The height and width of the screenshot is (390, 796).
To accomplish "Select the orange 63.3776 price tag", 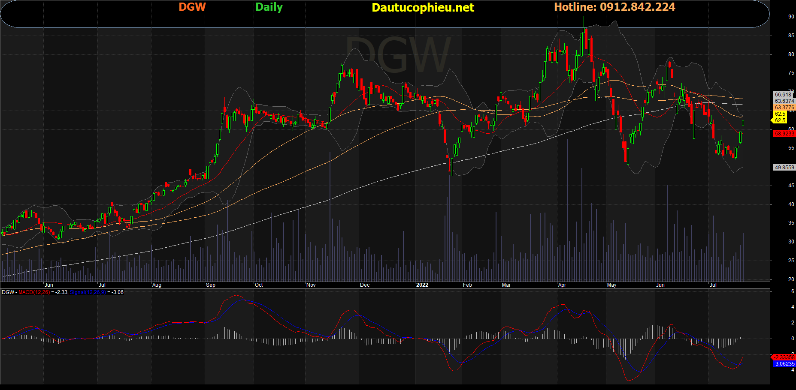I will tap(784, 108).
